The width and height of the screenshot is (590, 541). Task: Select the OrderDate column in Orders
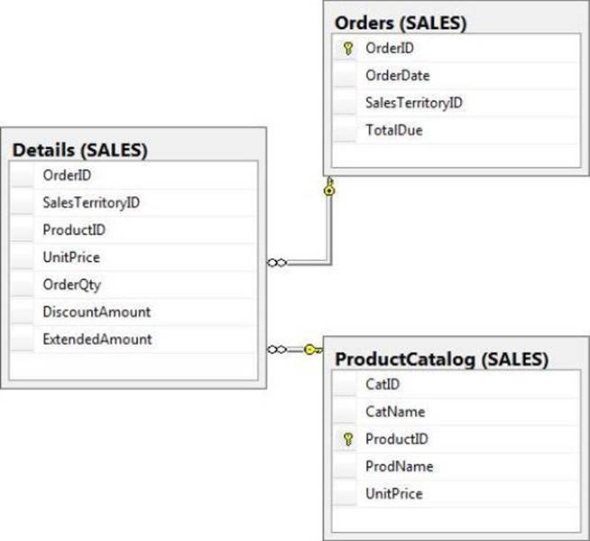(x=398, y=76)
